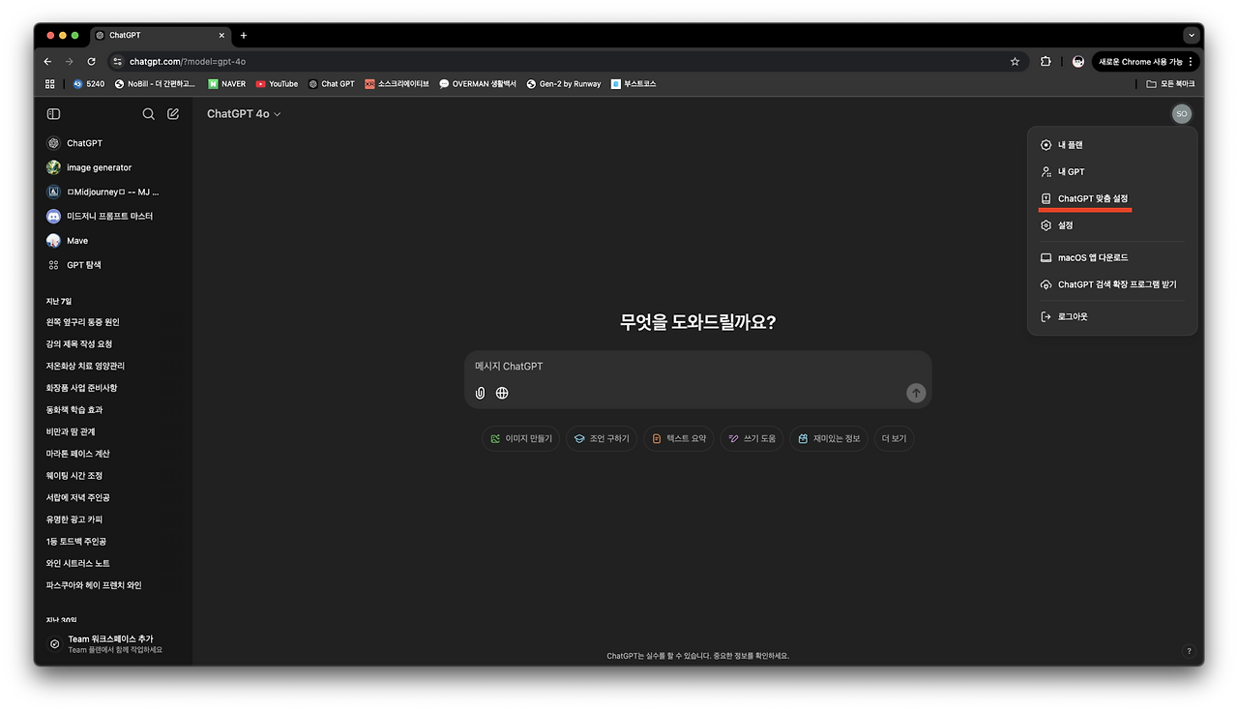Open the NoBill bookmark
The height and width of the screenshot is (711, 1238).
155,84
